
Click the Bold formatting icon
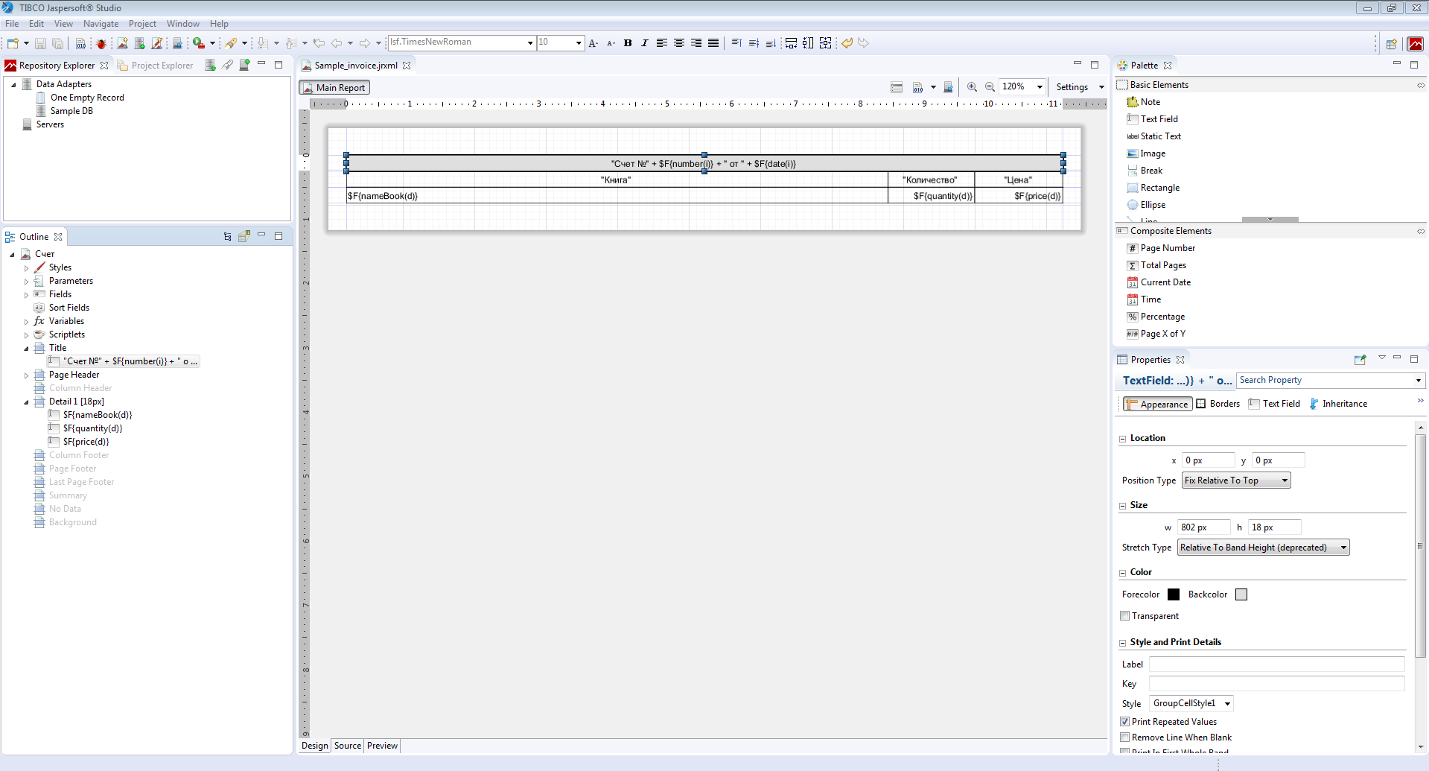[x=628, y=43]
